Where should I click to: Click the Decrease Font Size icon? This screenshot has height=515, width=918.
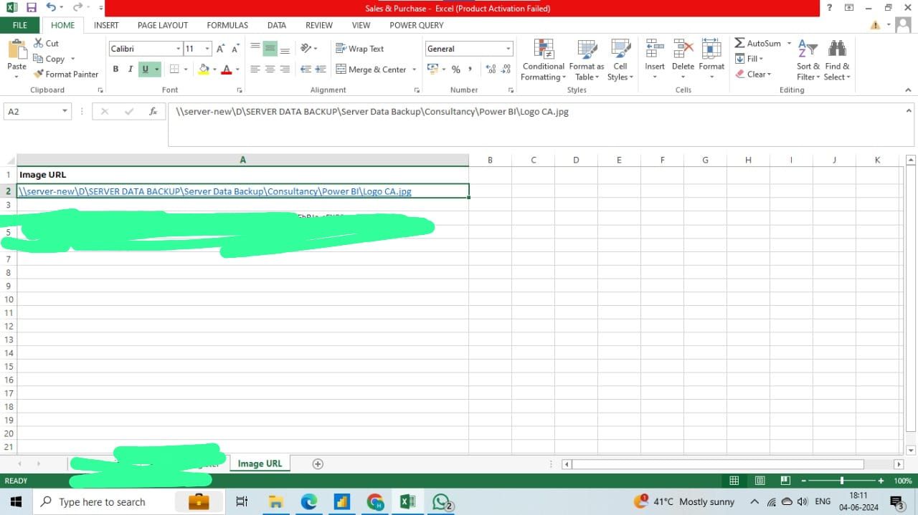tap(235, 49)
